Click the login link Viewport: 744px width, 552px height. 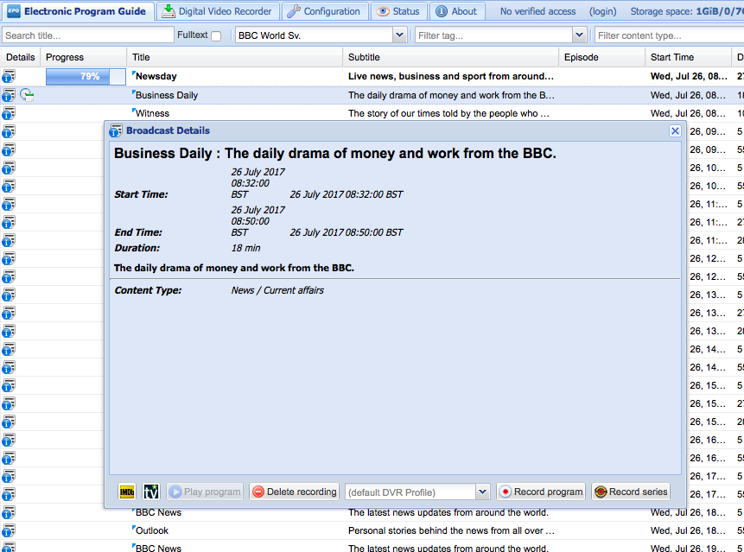[602, 11]
